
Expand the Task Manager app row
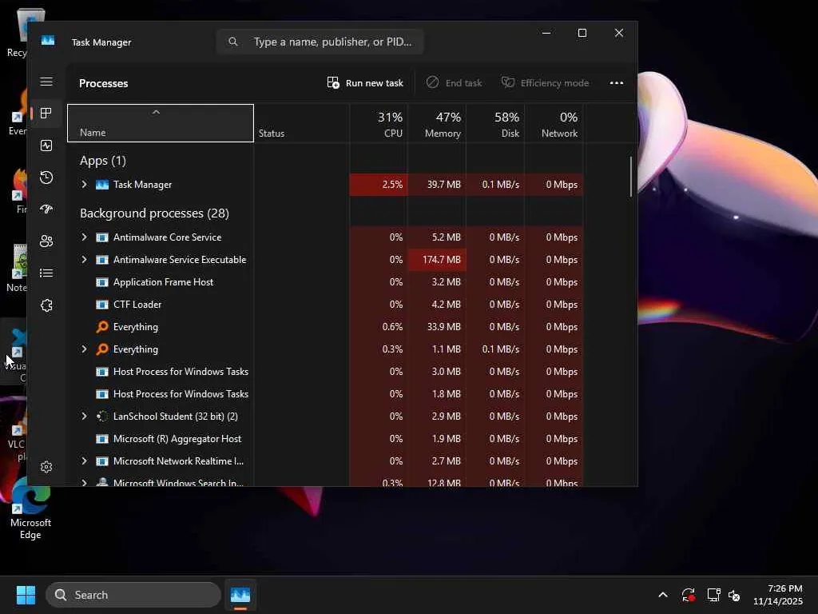pyautogui.click(x=84, y=185)
